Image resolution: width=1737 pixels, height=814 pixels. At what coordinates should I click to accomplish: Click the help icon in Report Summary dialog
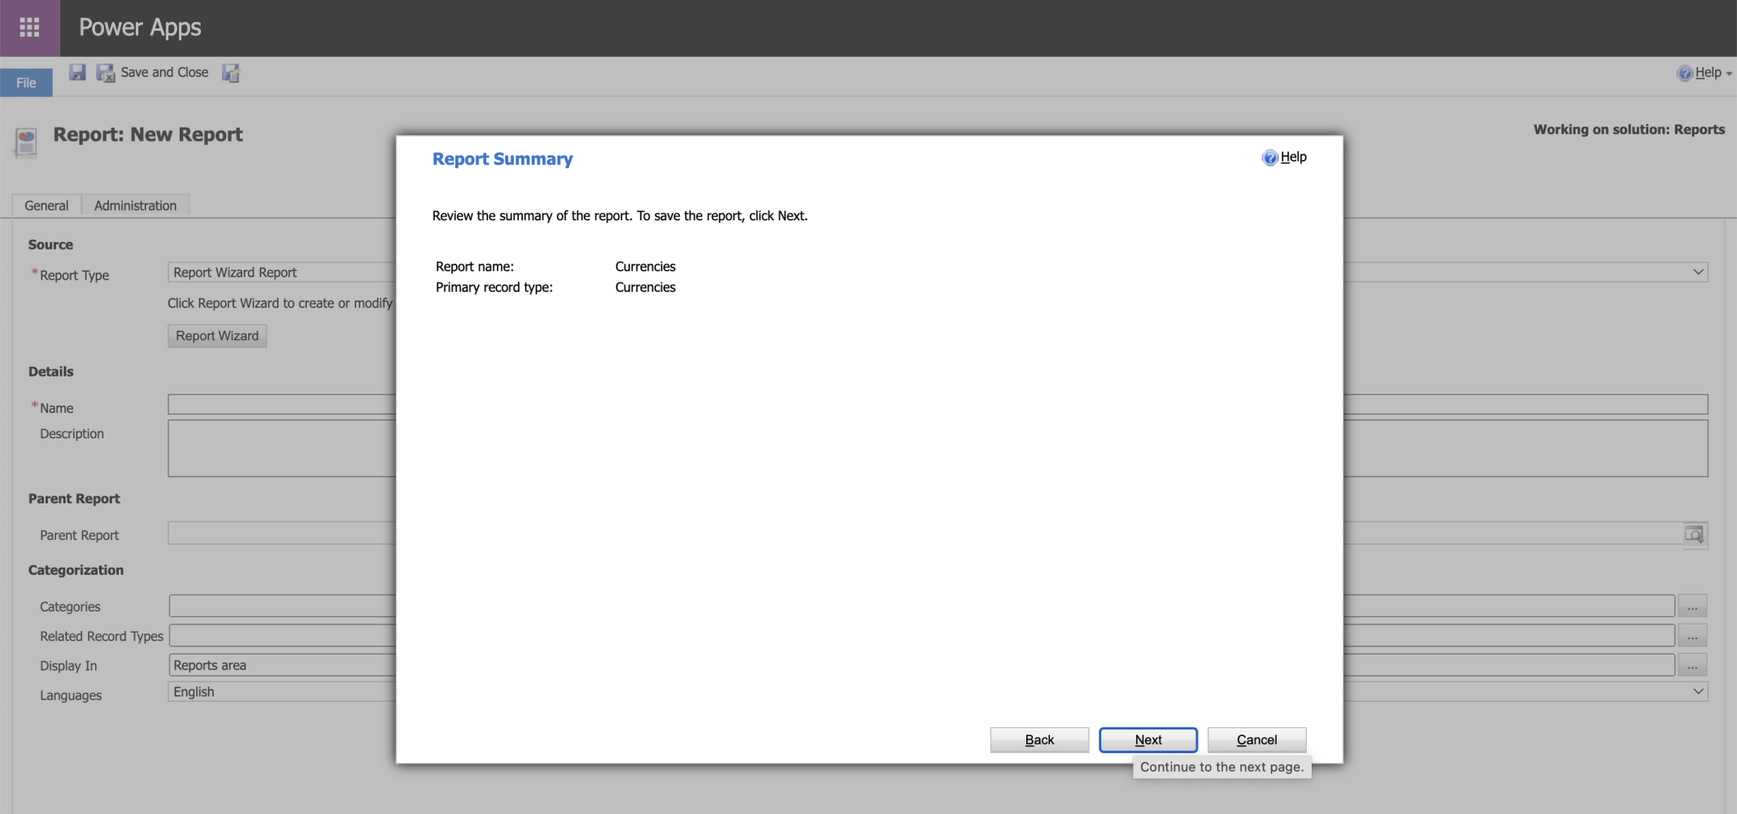(x=1269, y=158)
